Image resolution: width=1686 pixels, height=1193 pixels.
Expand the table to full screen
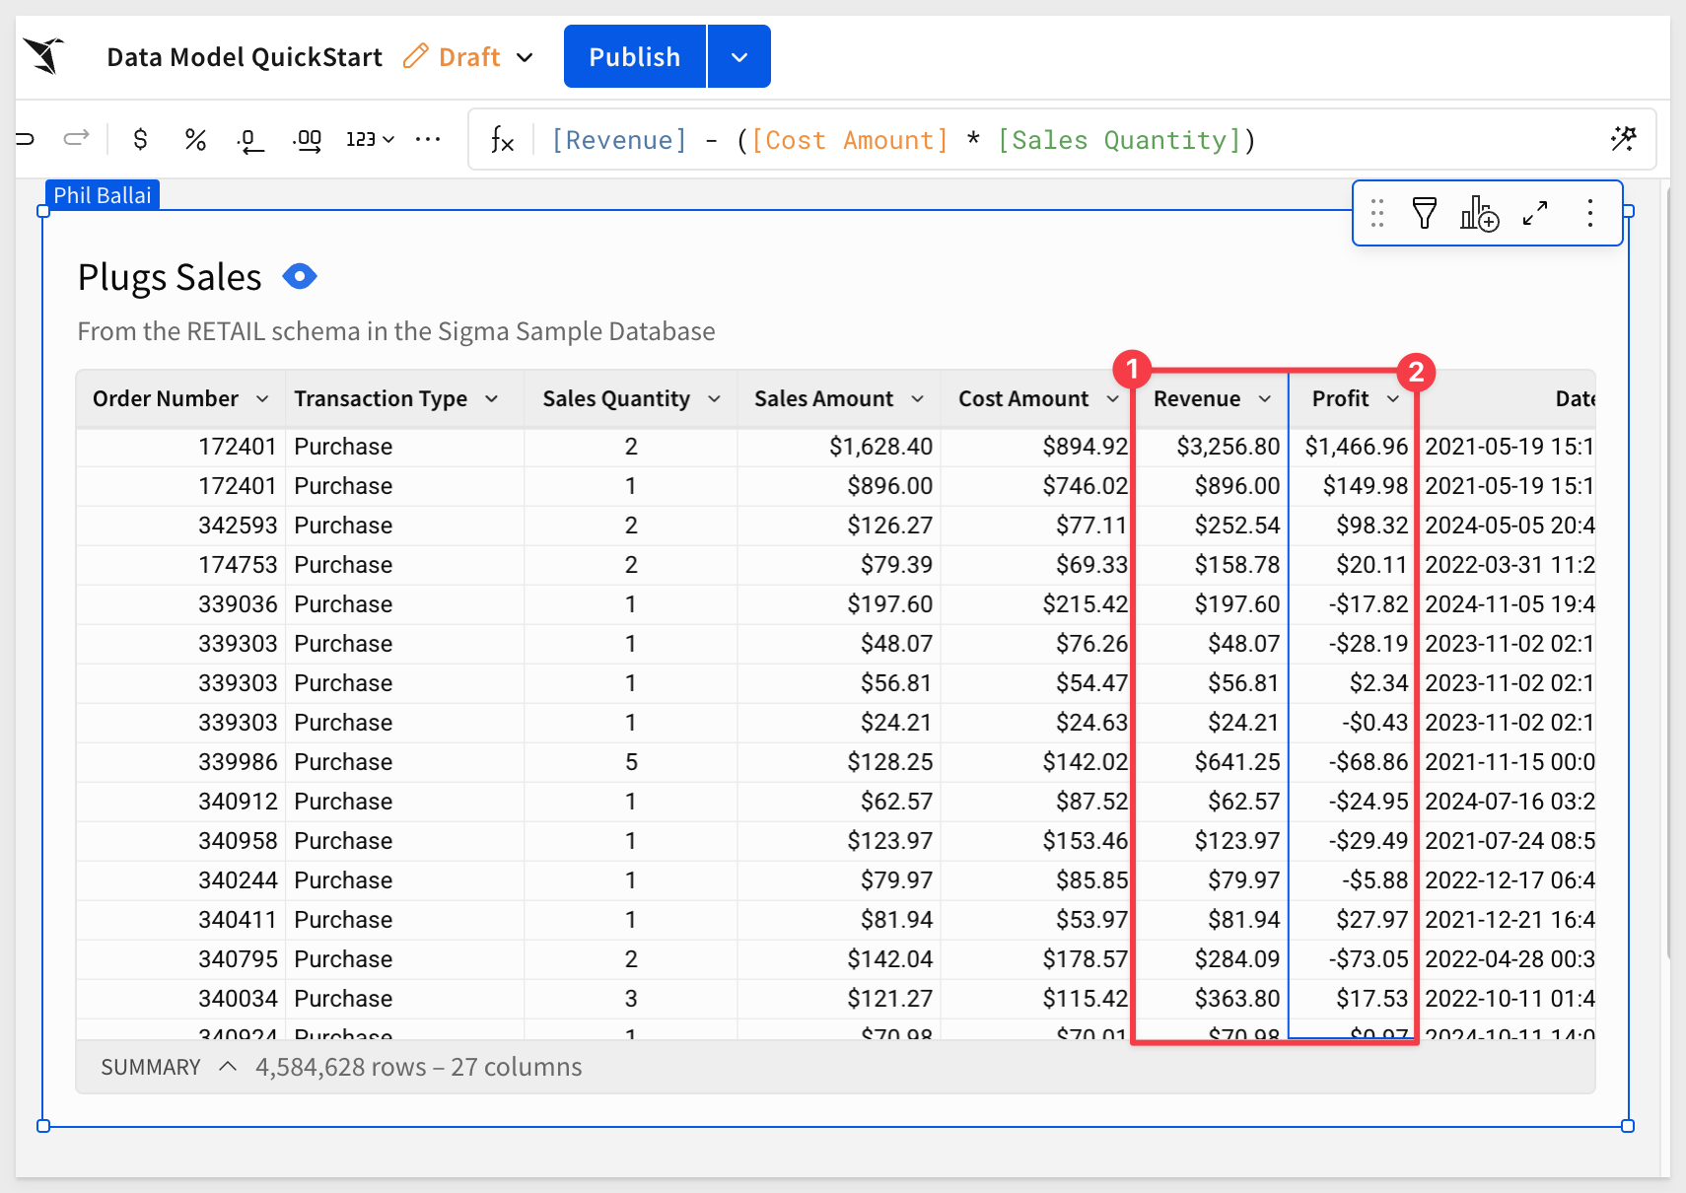pos(1535,213)
